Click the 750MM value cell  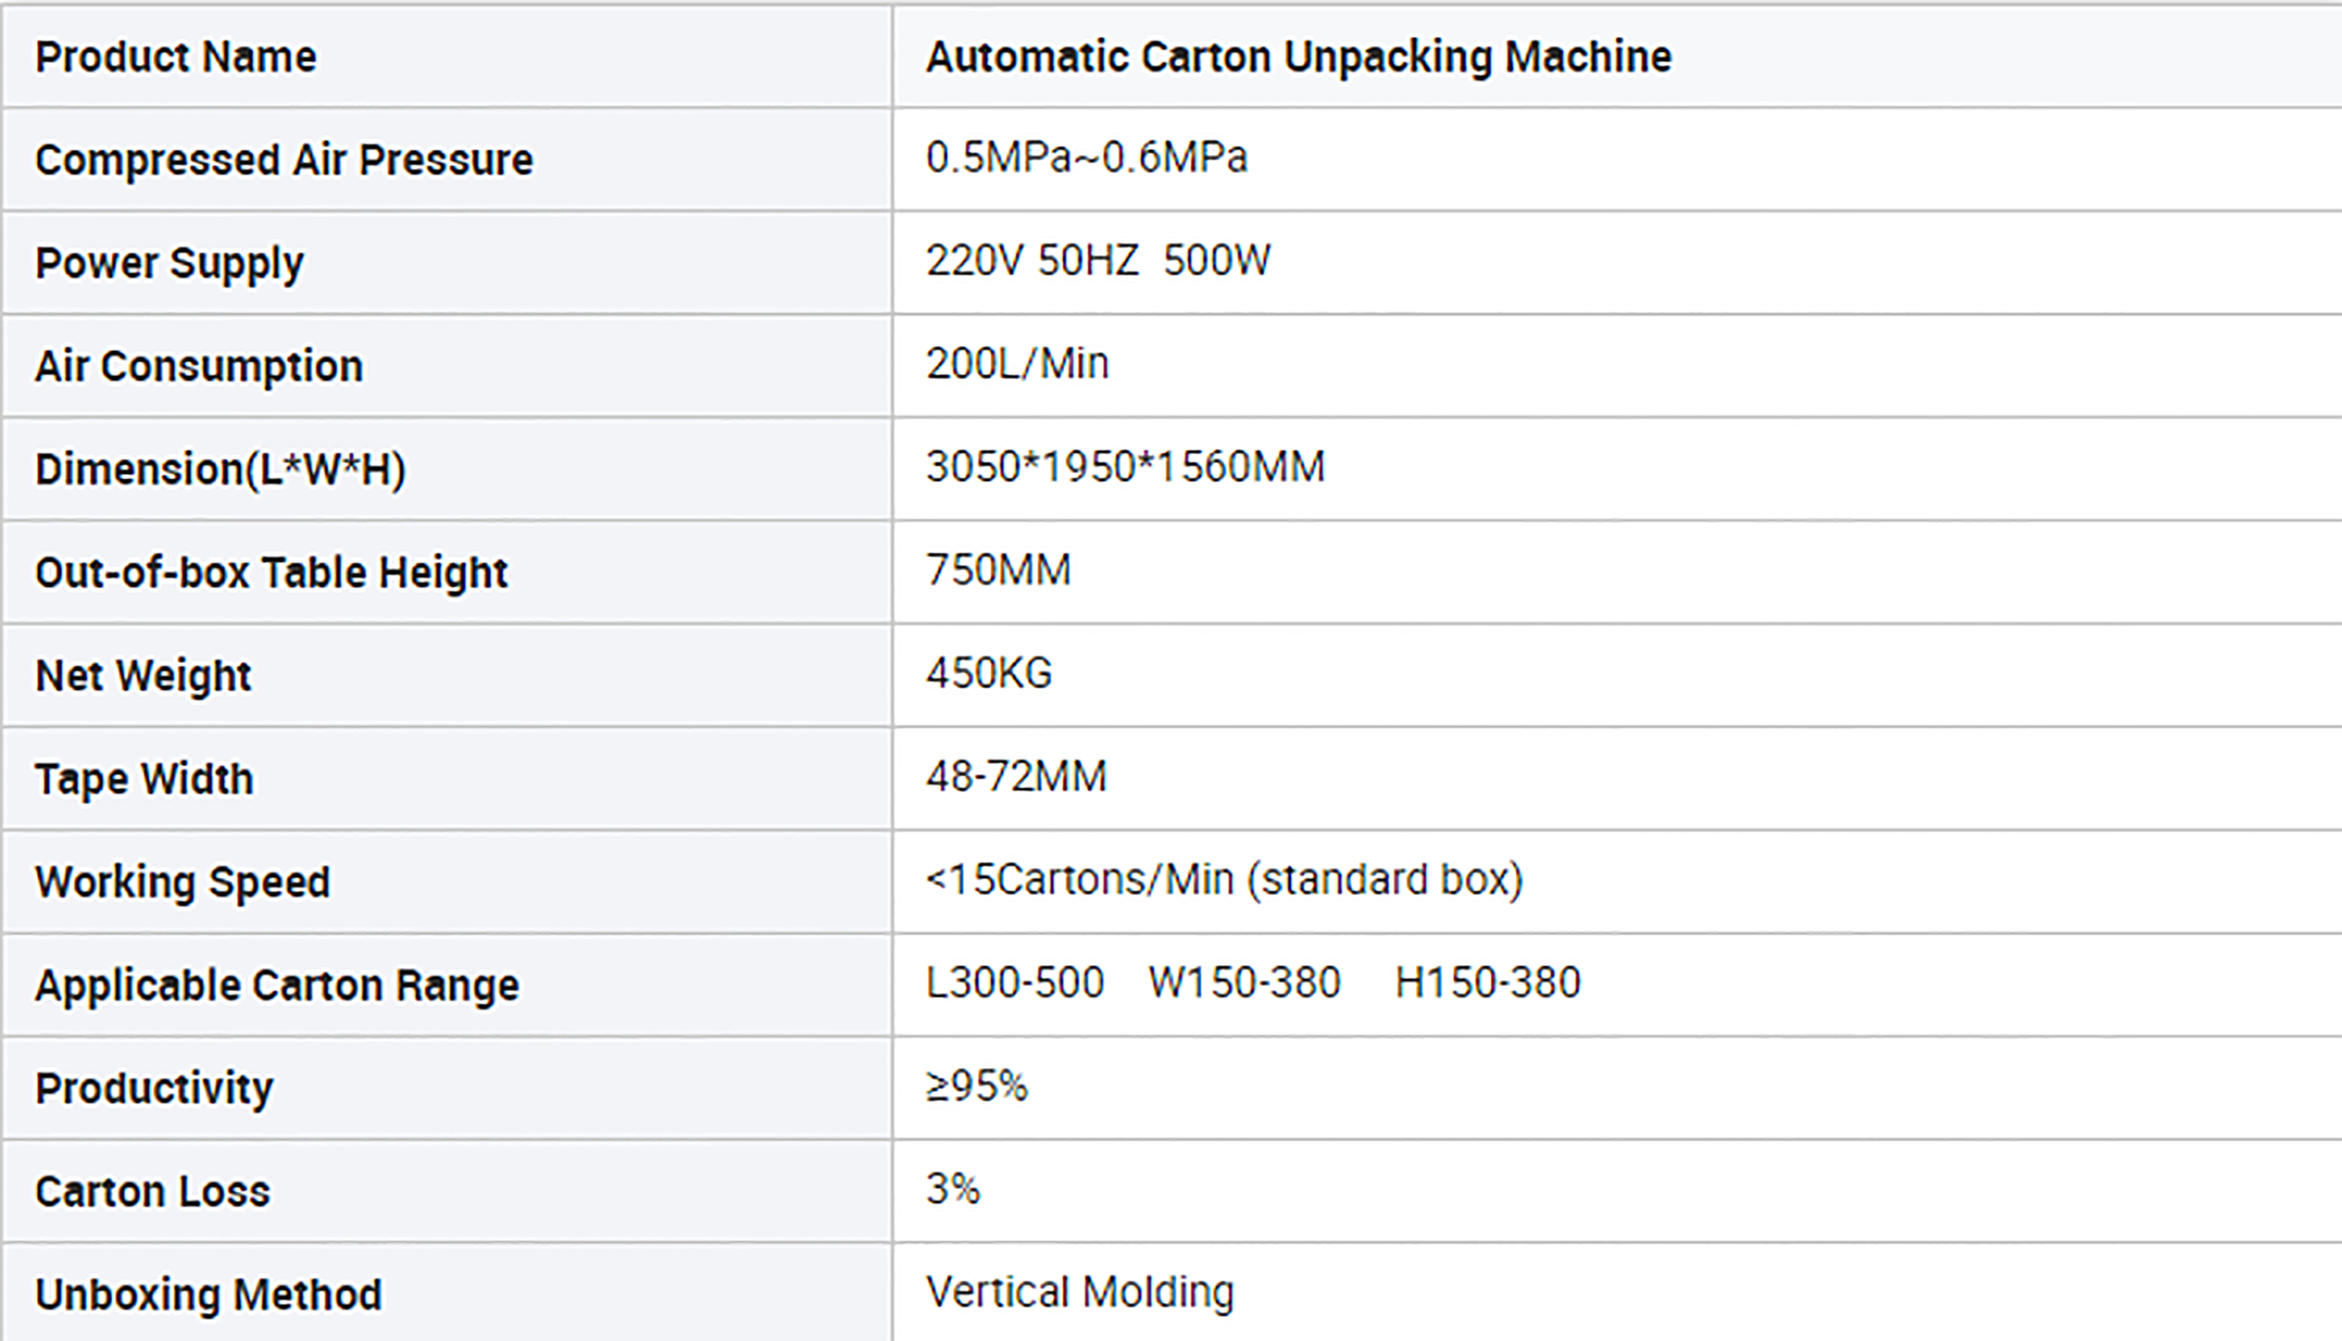pyautogui.click(x=1617, y=572)
